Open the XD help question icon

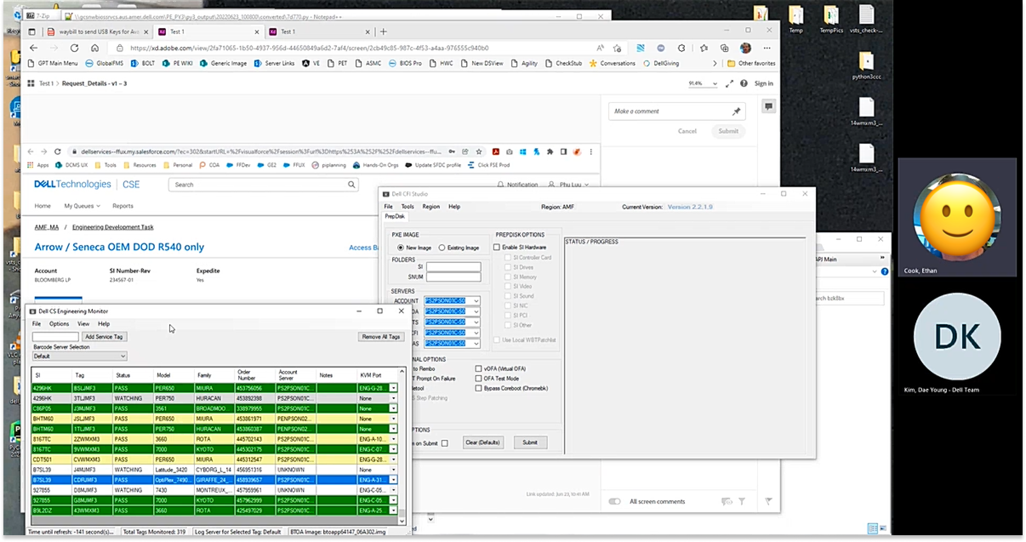point(744,83)
